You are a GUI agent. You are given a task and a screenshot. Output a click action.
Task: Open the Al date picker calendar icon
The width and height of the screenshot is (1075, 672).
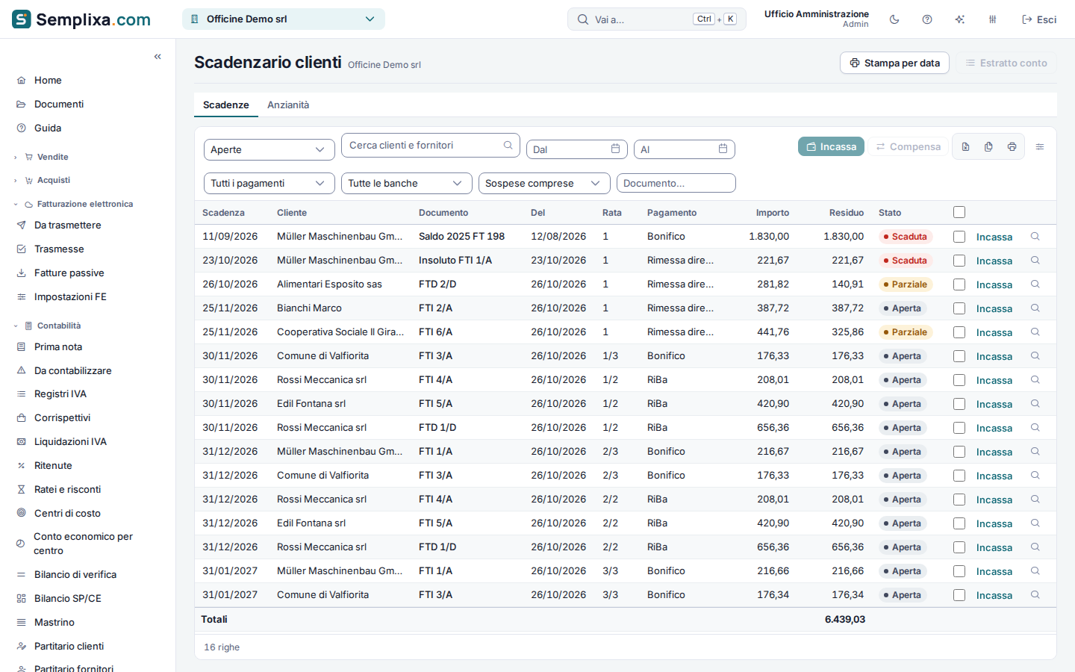723,149
